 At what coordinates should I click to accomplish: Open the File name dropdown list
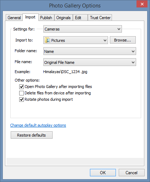click(x=90, y=62)
